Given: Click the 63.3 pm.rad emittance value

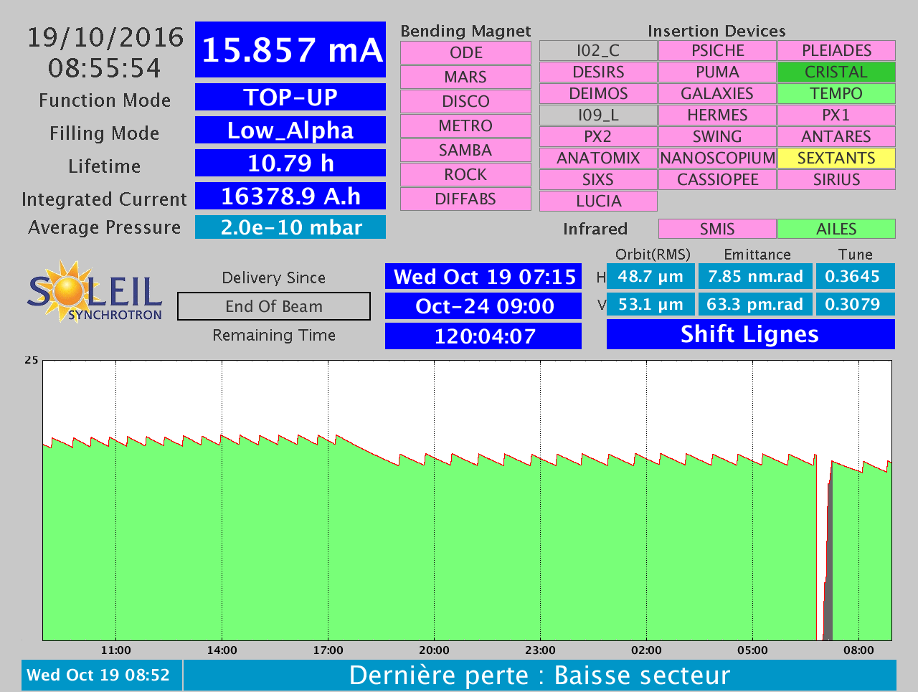Looking at the screenshot, I should point(755,304).
